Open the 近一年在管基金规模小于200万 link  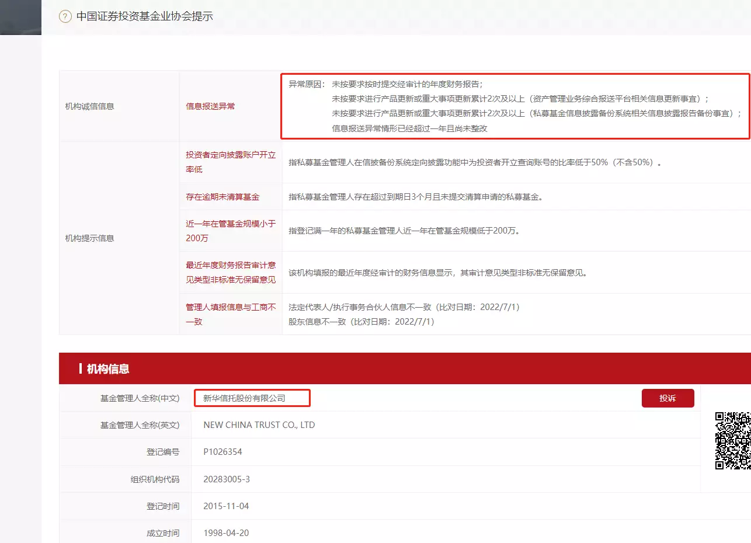click(230, 230)
